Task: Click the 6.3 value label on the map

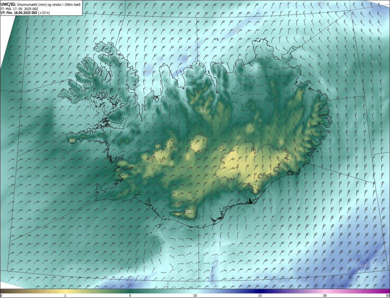Action: tap(374, 62)
